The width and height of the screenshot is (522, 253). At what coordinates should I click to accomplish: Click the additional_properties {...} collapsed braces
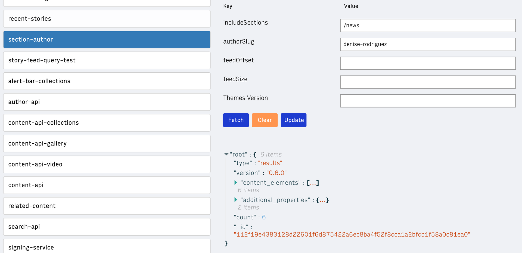pyautogui.click(x=323, y=200)
